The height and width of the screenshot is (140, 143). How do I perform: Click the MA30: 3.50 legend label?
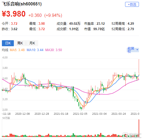click(54, 50)
